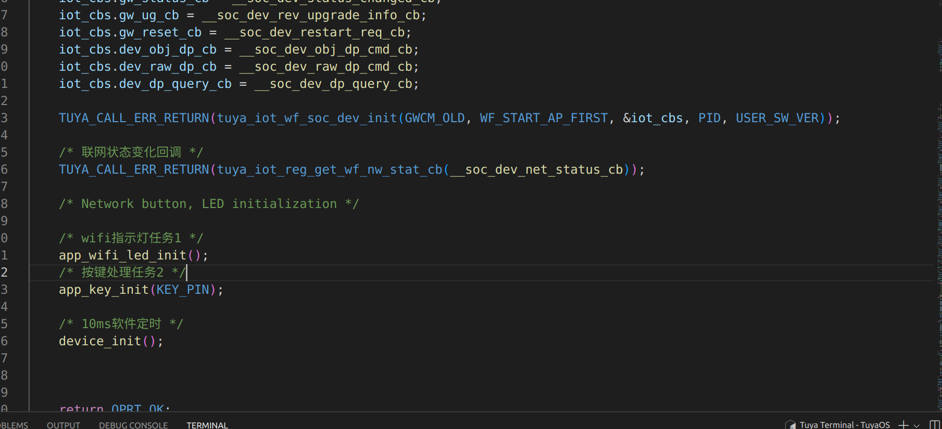The image size is (942, 429).
Task: Click the USER_SW_VER macro argument
Action: pos(777,118)
